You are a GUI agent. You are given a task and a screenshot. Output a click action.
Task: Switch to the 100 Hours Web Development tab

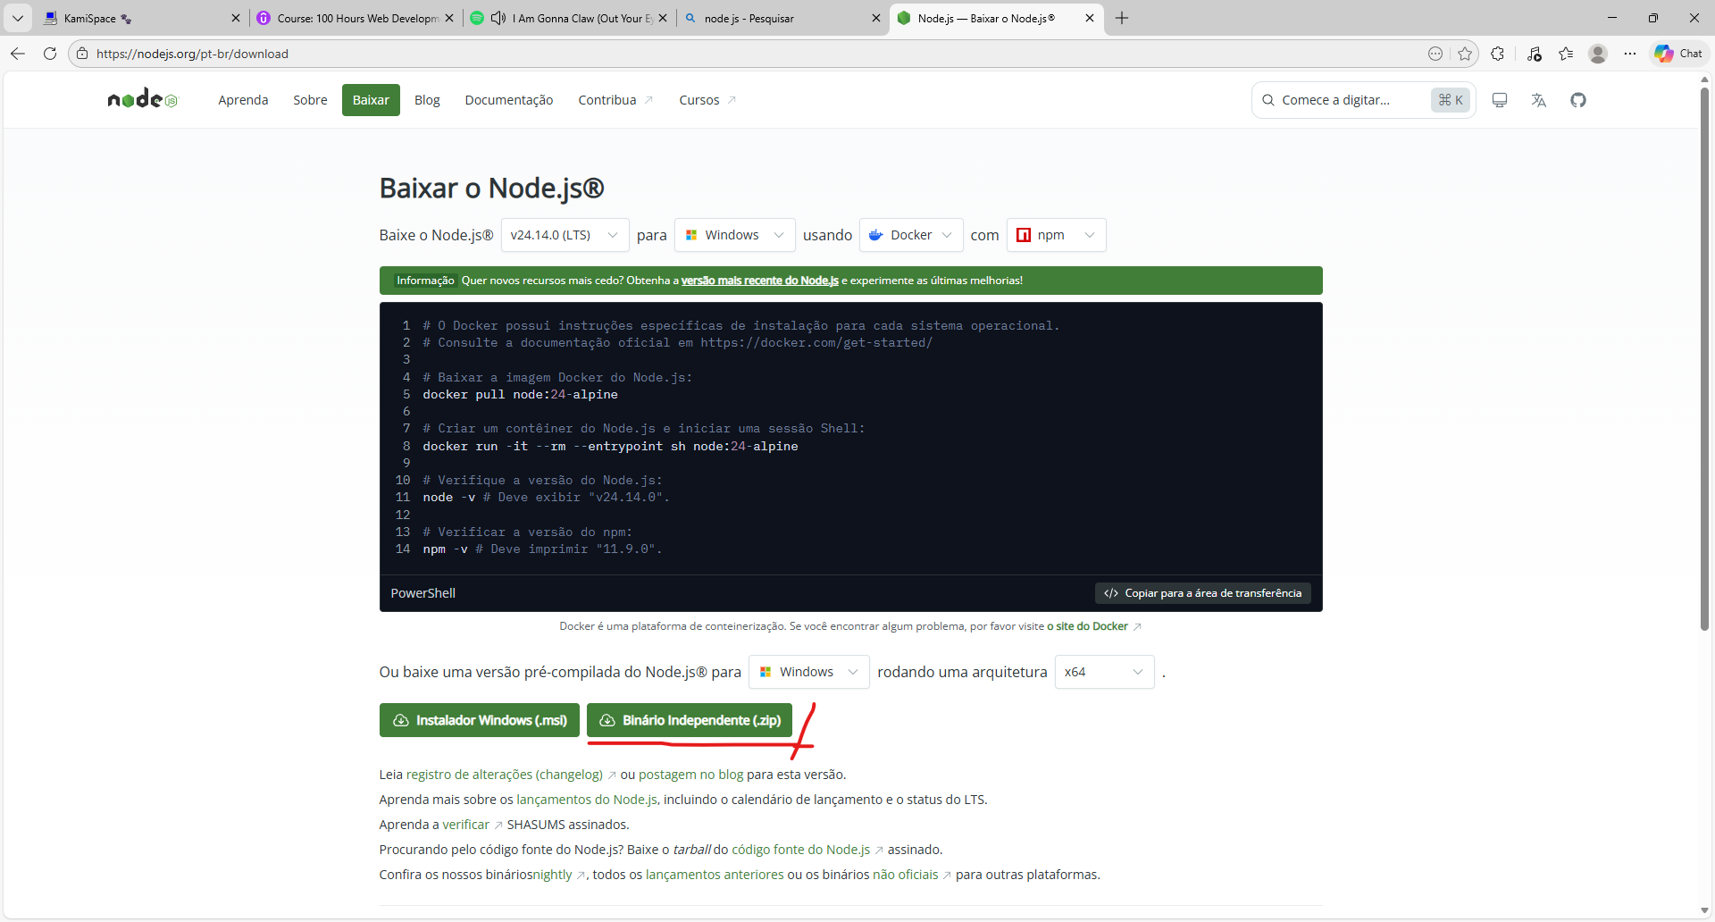coord(356,18)
